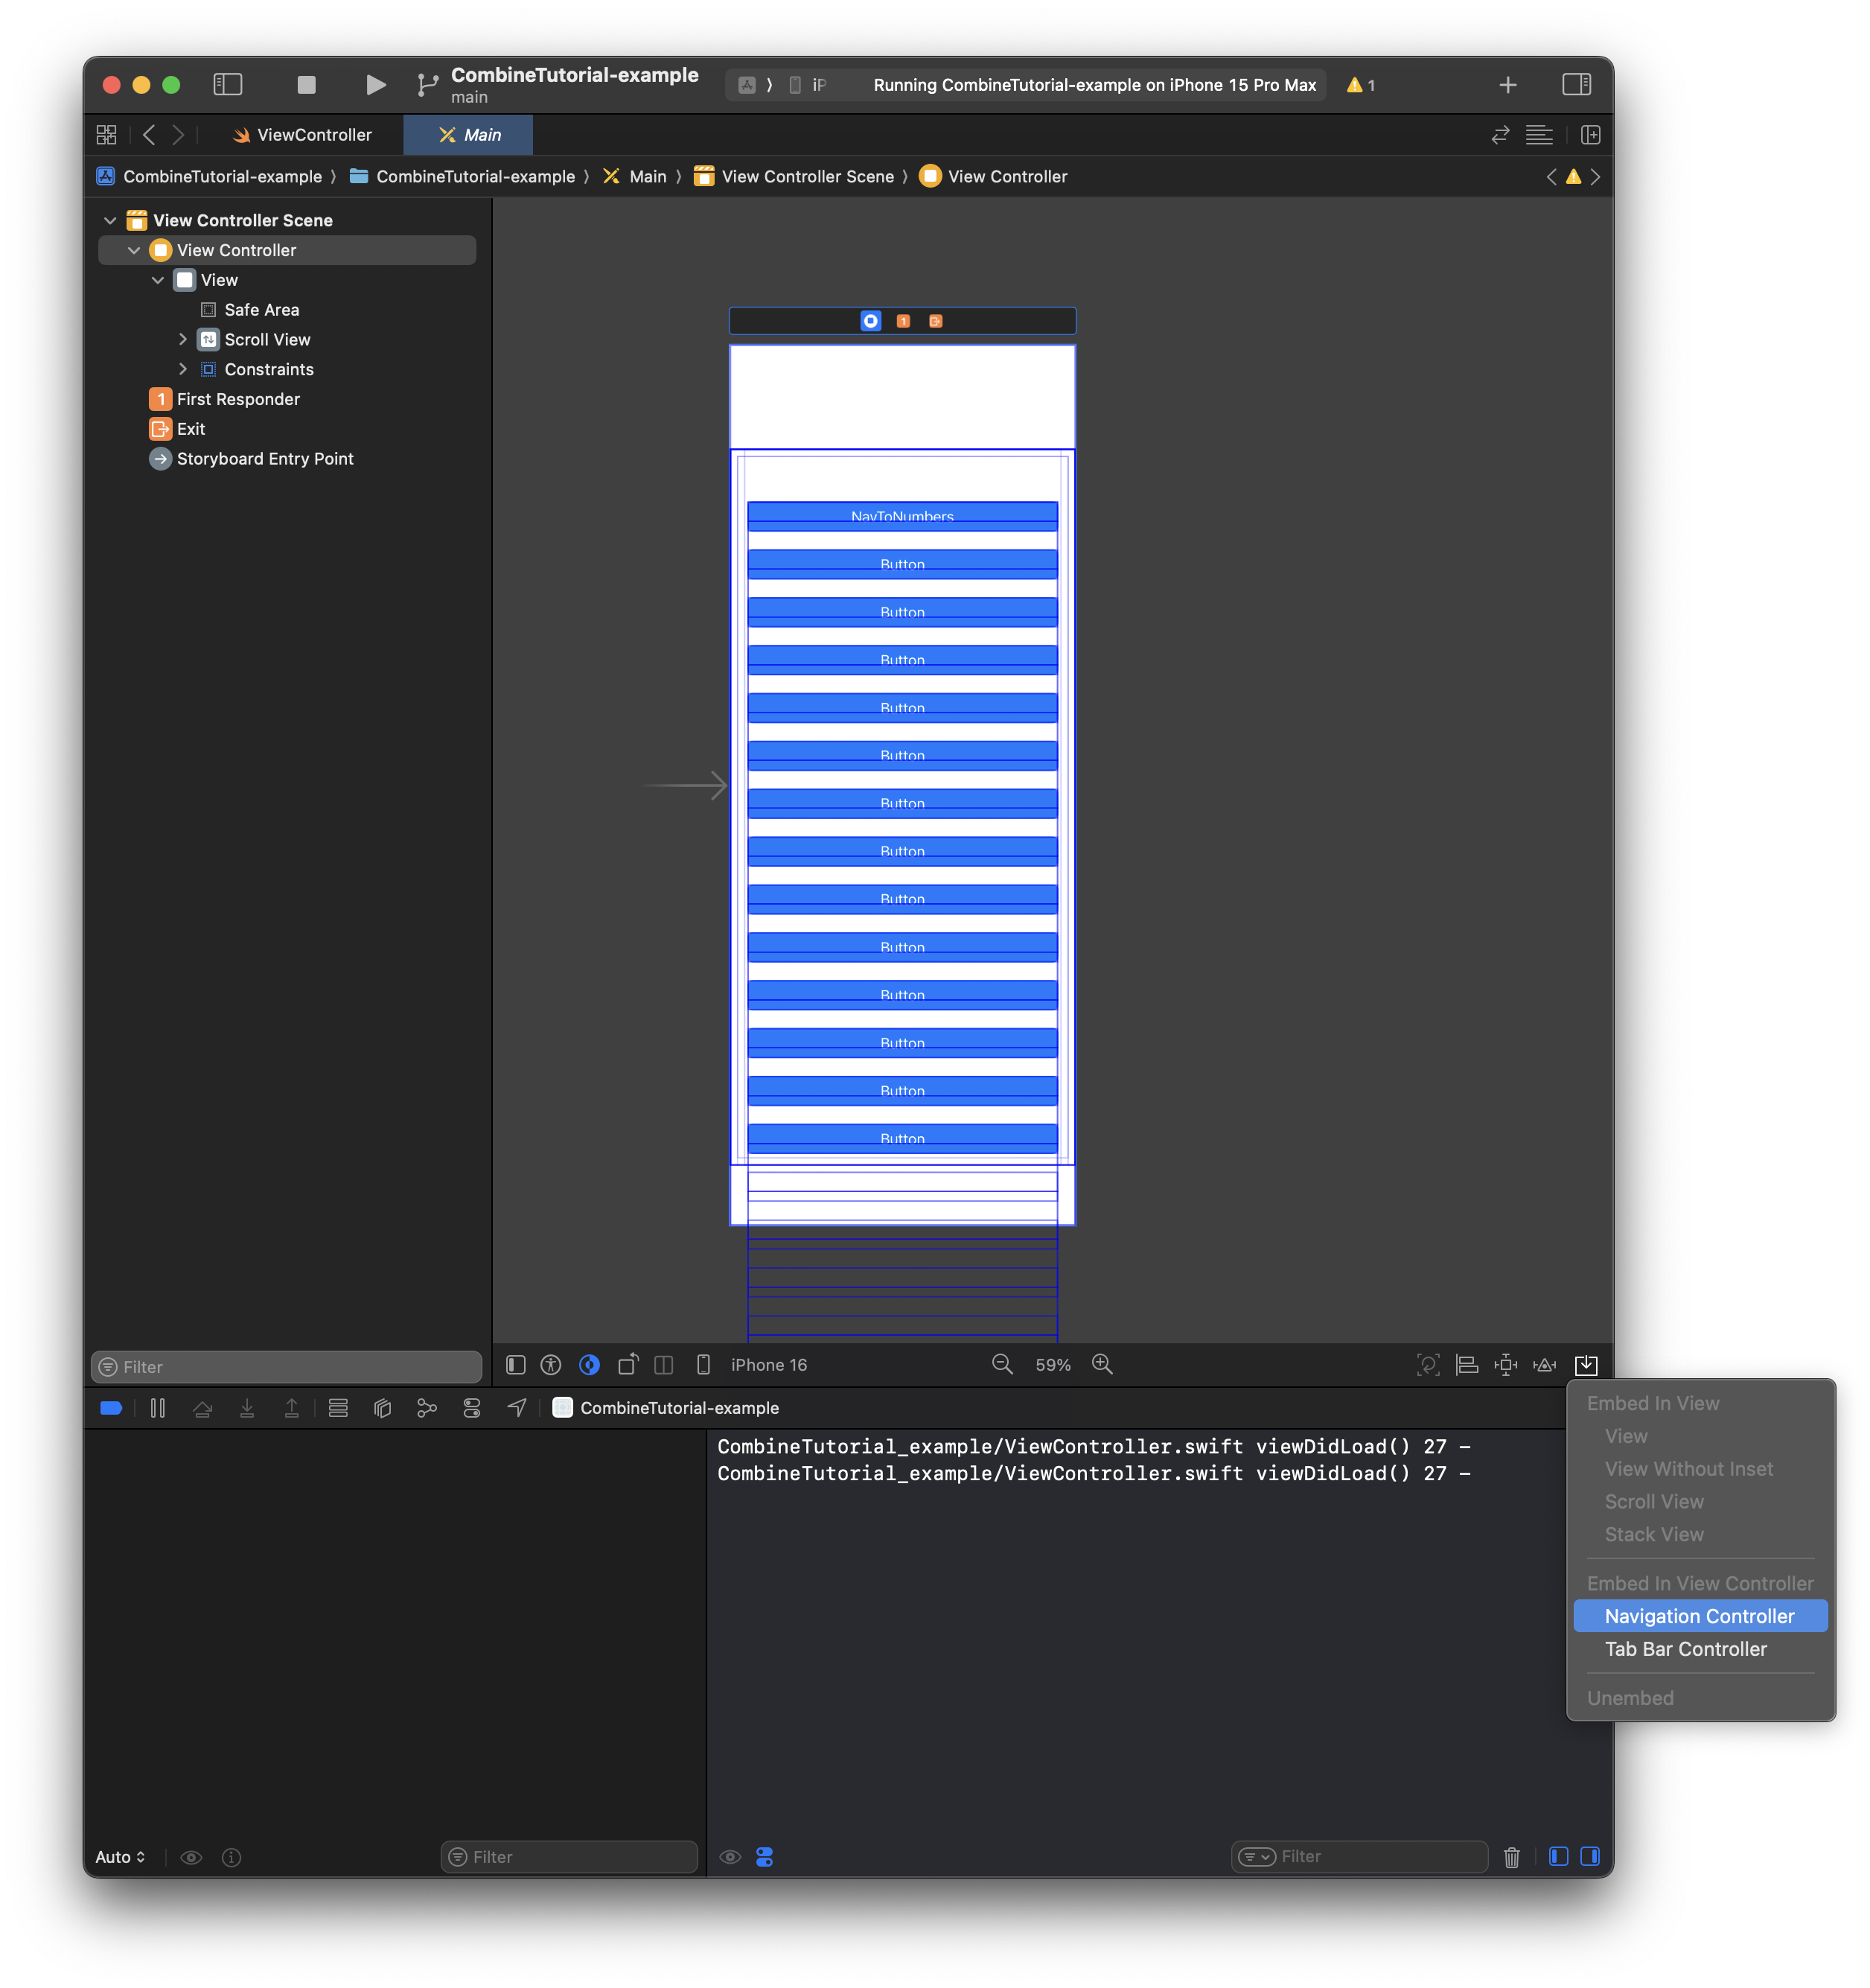Open the Align constraints menu icon
Screen dimensions: 1870x1988
1466,1365
